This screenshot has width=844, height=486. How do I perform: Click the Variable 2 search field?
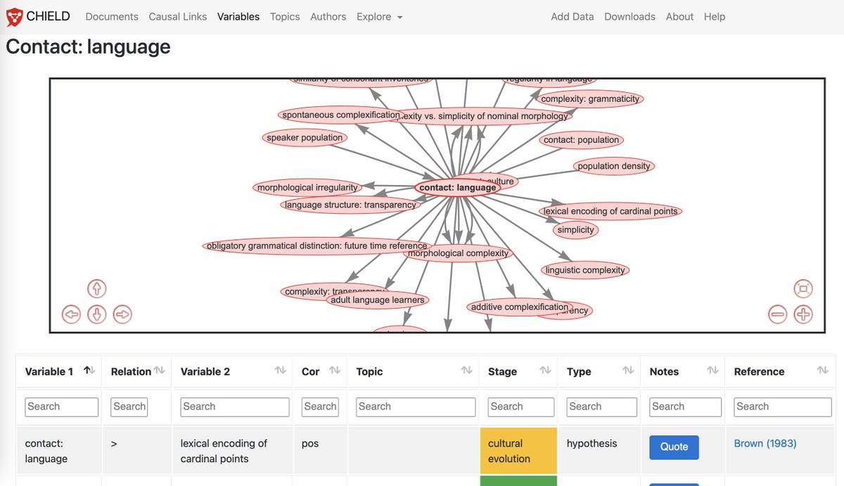(234, 407)
